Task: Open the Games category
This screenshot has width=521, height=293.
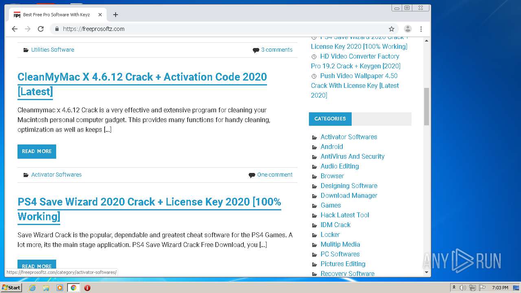Action: (331, 205)
